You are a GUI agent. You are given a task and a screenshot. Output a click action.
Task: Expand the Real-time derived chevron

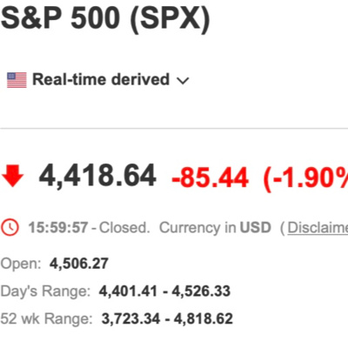pyautogui.click(x=183, y=80)
